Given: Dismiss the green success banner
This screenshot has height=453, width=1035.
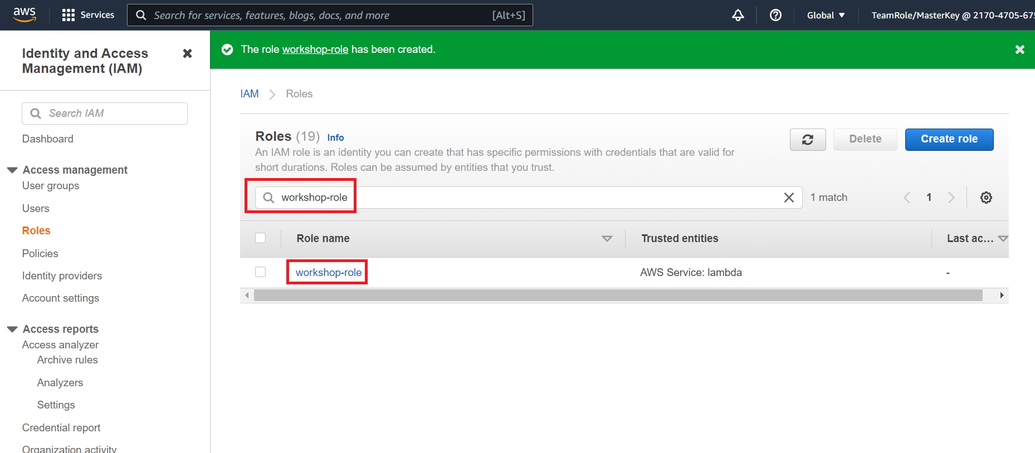Looking at the screenshot, I should tap(1019, 50).
